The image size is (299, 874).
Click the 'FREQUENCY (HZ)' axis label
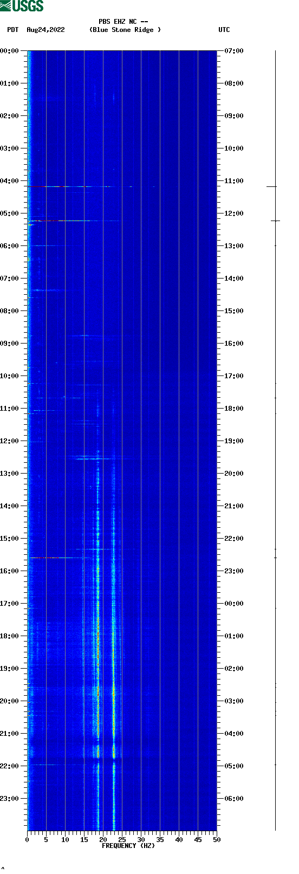[128, 846]
